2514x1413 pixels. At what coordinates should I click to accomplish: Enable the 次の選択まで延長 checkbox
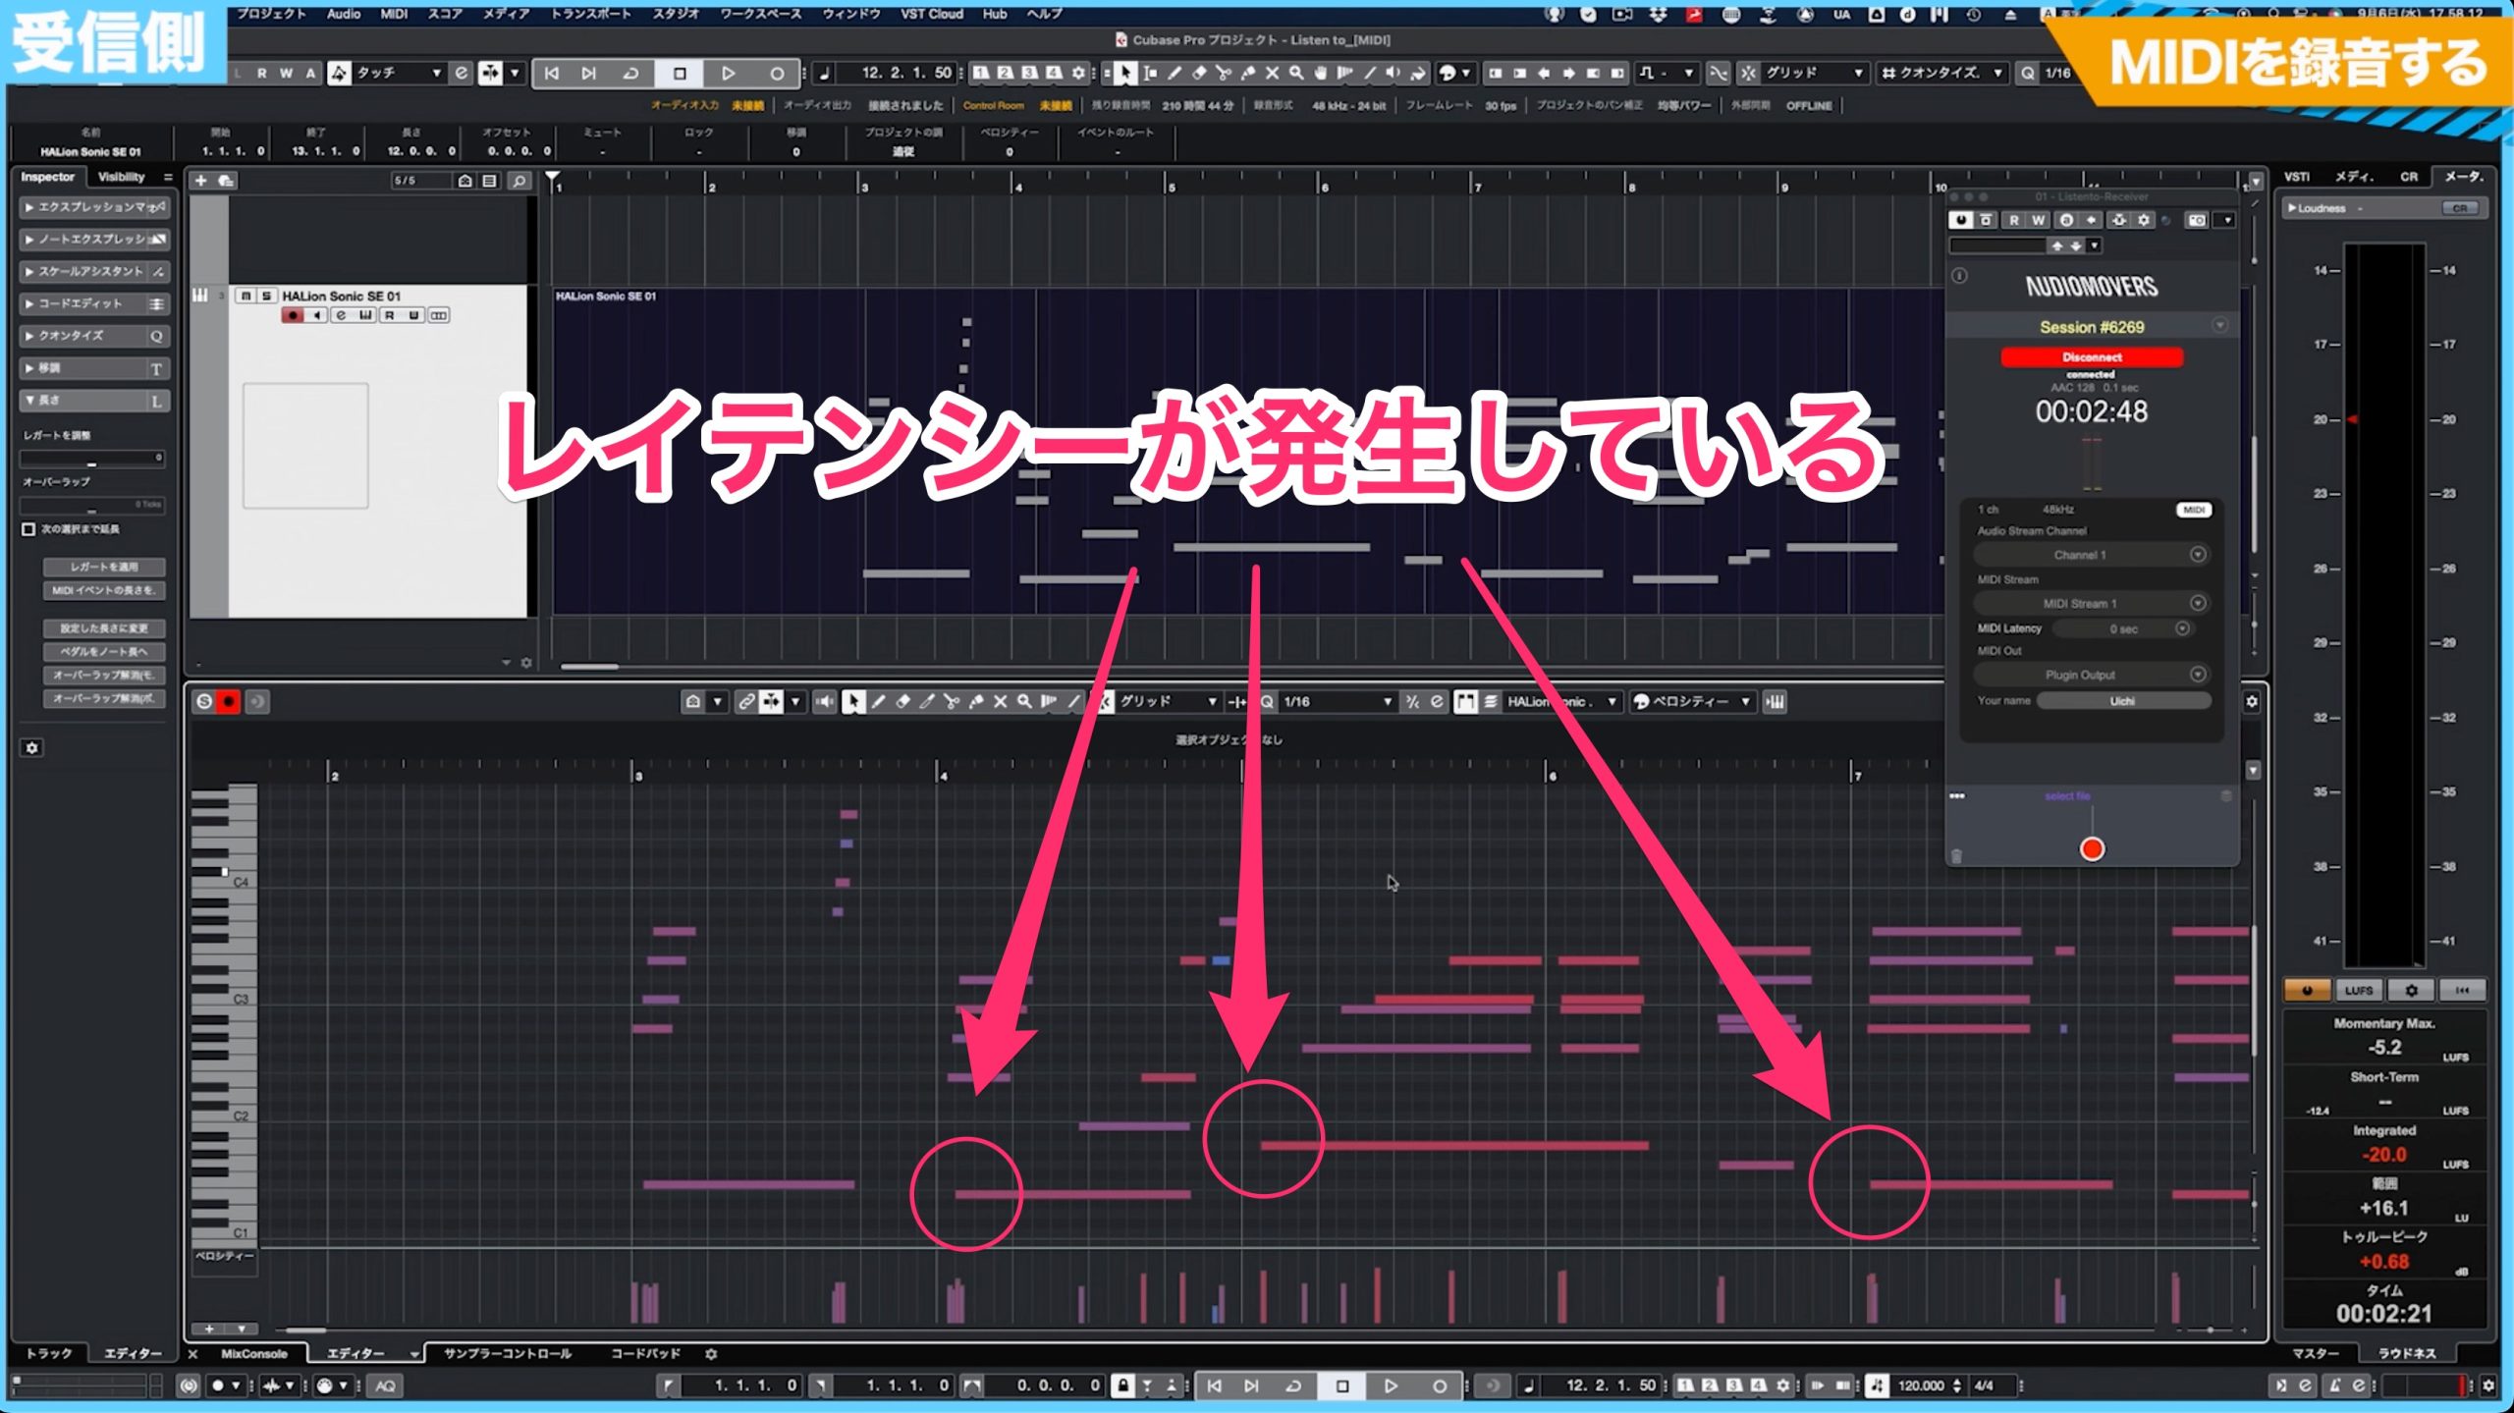28,529
